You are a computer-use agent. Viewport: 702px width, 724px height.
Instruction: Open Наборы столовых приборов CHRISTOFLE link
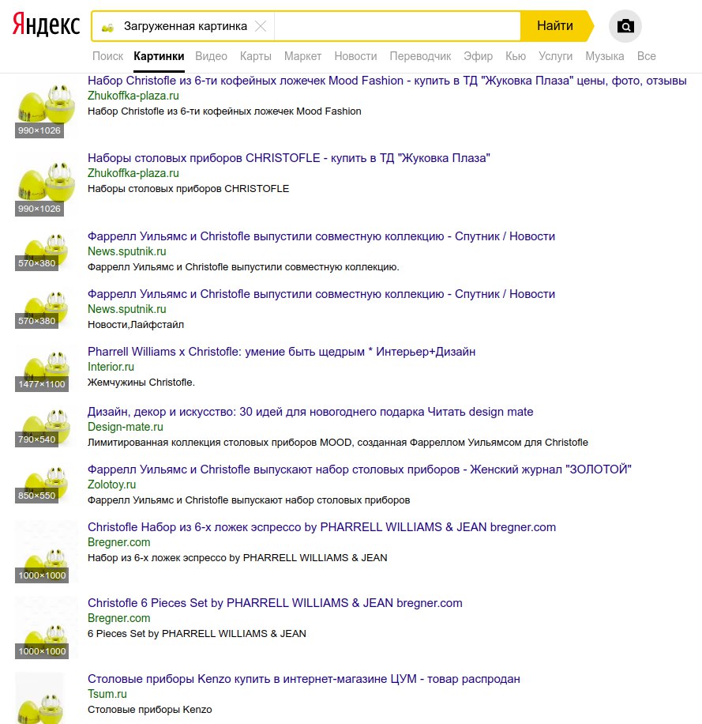point(289,158)
